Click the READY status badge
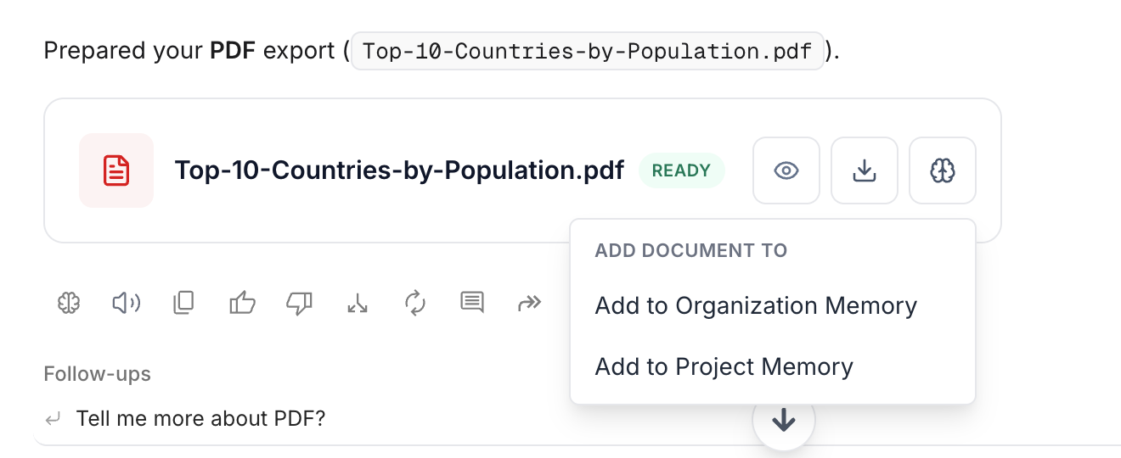The height and width of the screenshot is (458, 1121). pyautogui.click(x=681, y=170)
